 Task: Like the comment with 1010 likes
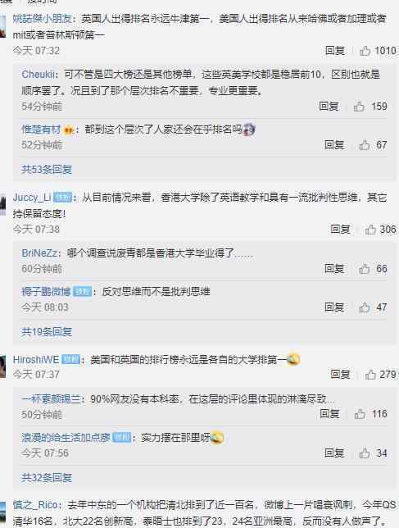(x=365, y=51)
